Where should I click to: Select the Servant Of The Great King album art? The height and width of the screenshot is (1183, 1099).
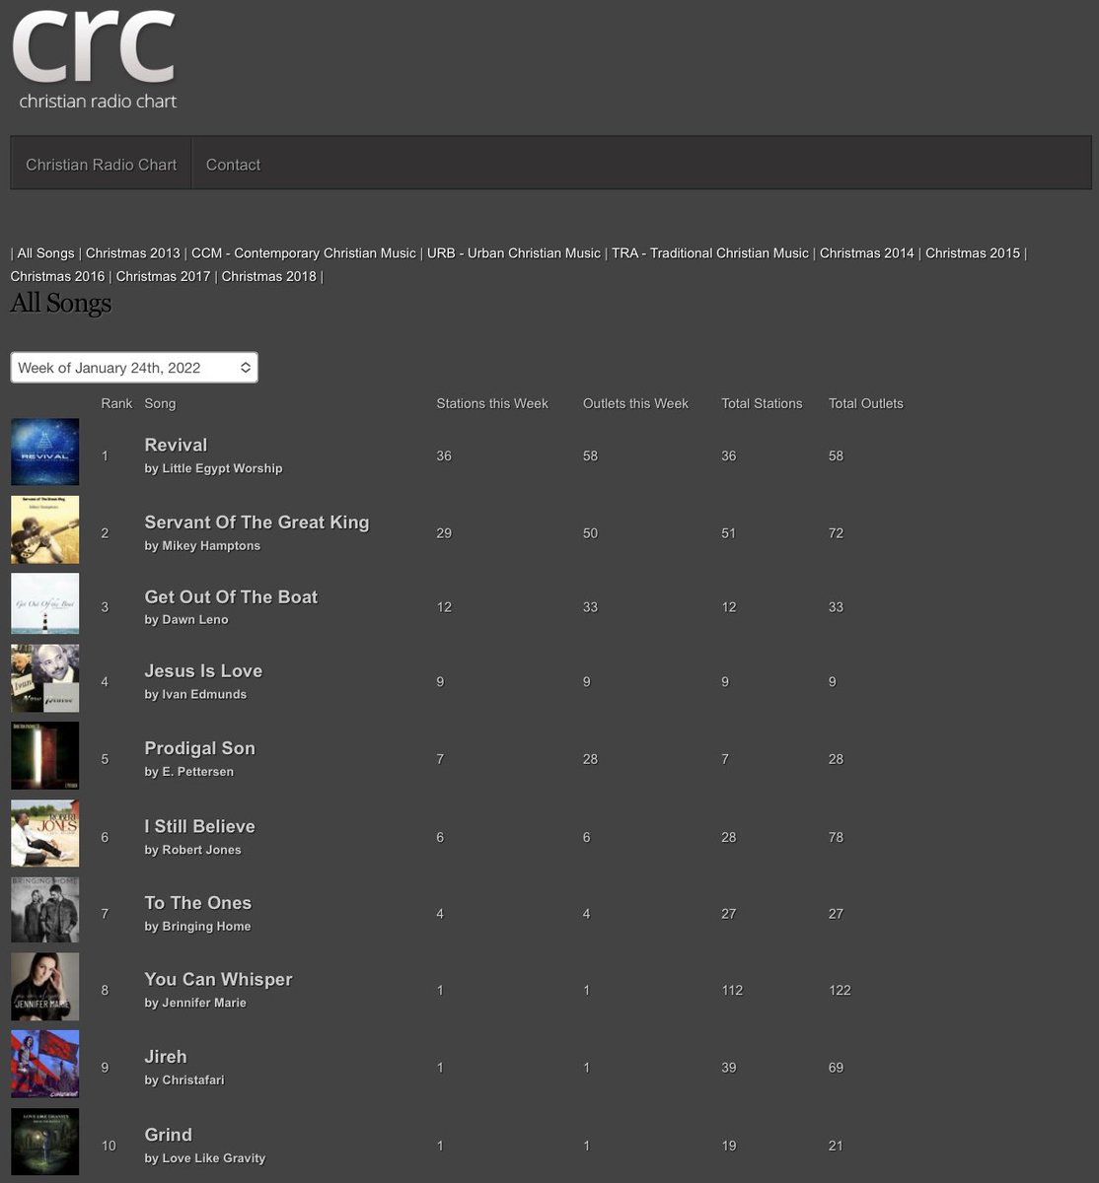(44, 529)
